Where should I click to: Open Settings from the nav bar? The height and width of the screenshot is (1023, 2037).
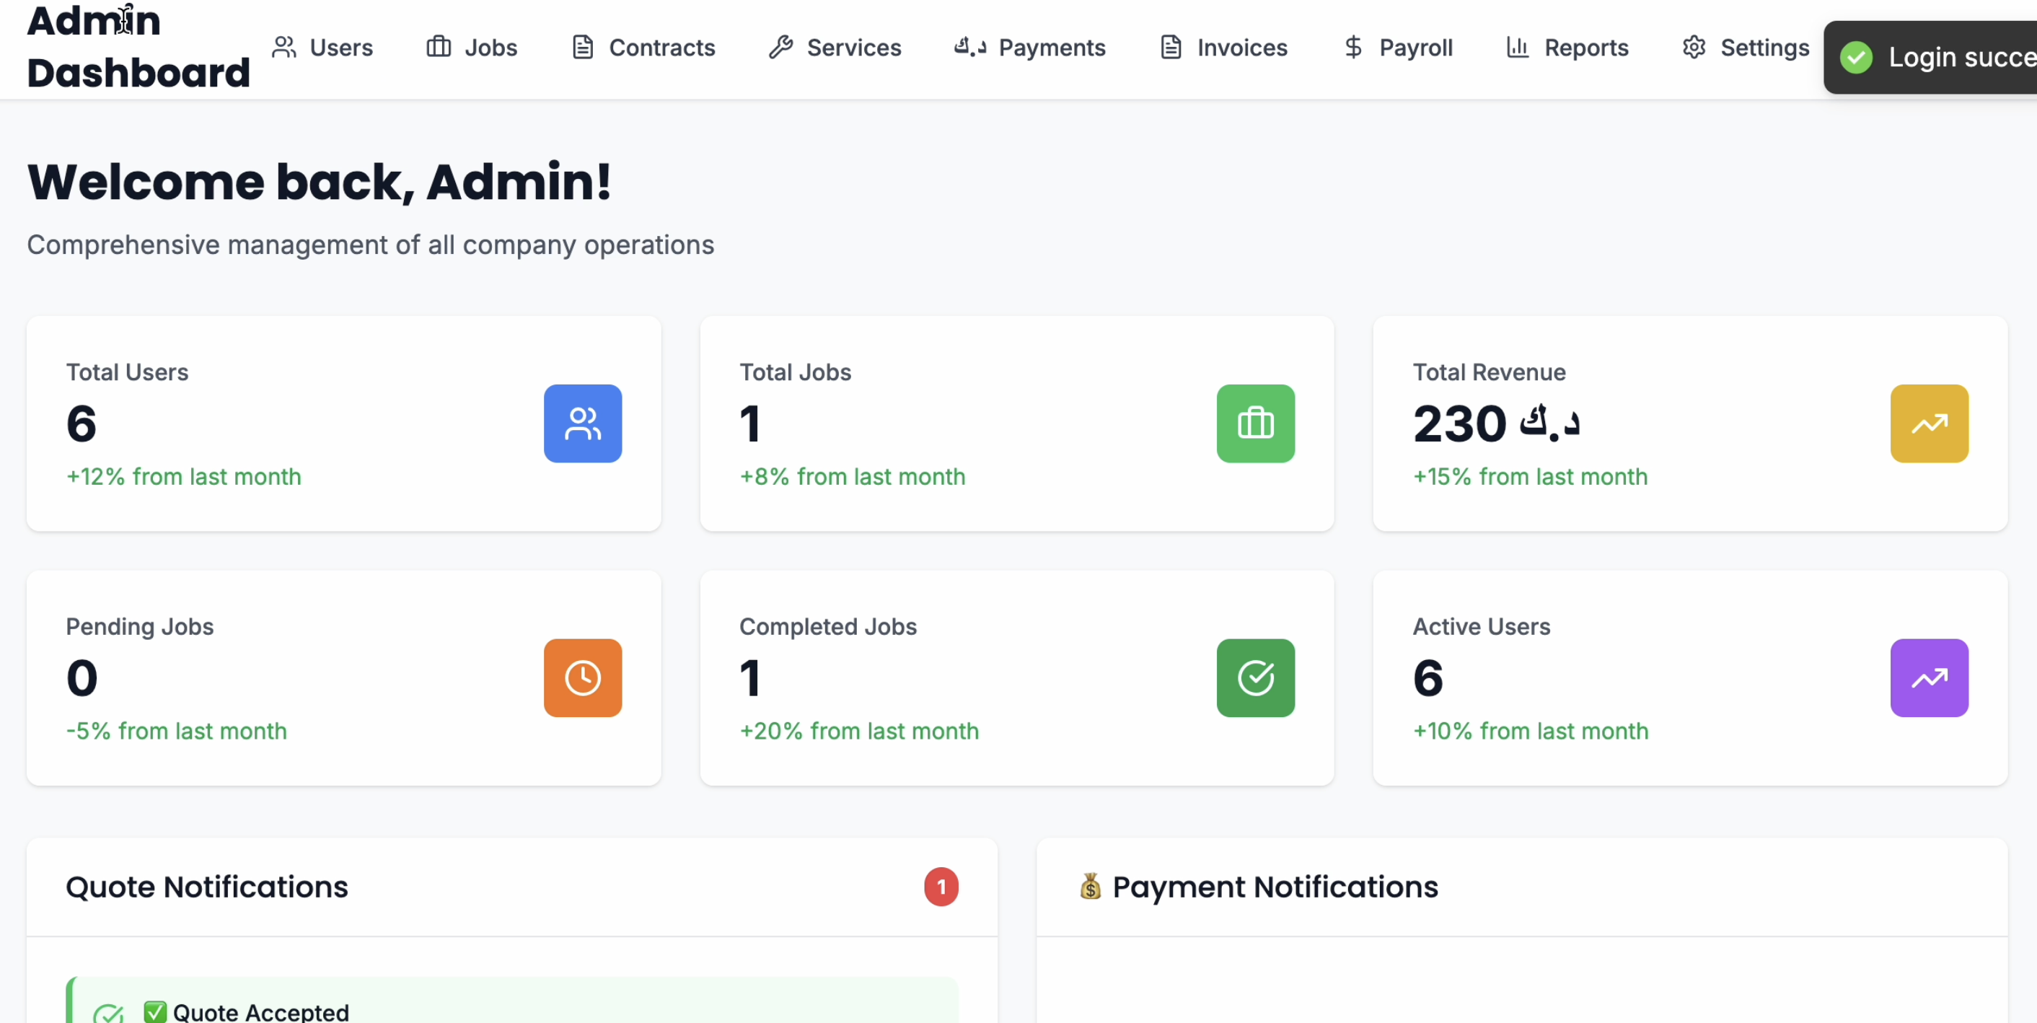[x=1745, y=48]
